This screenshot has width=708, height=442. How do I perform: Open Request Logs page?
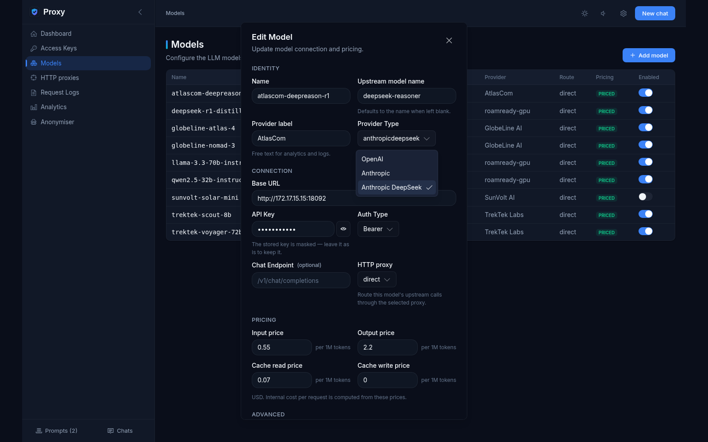pyautogui.click(x=88, y=92)
